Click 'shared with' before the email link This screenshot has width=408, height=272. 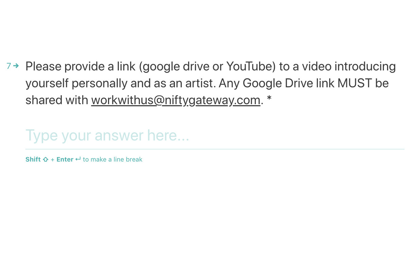coord(57,100)
